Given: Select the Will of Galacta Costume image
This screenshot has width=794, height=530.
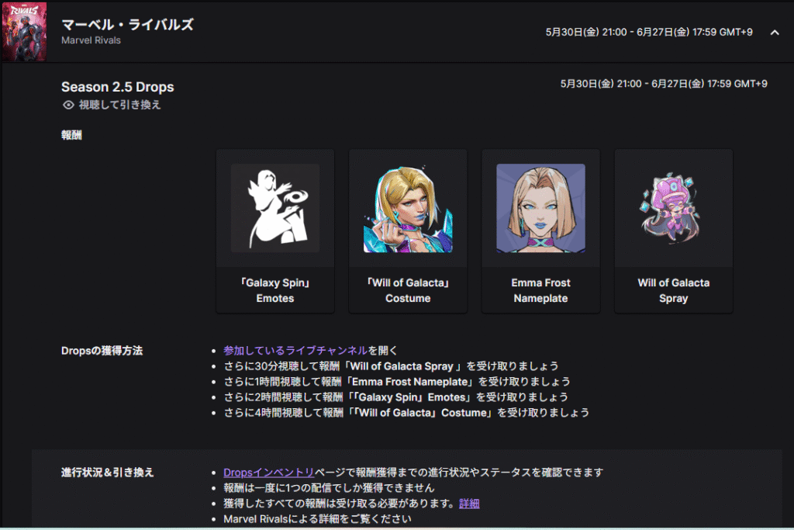Looking at the screenshot, I should point(408,208).
